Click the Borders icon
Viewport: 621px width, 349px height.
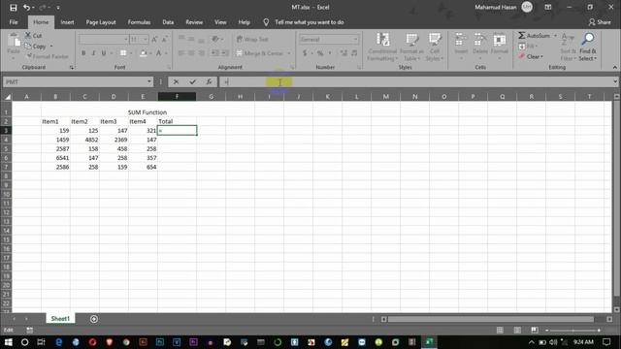[123, 53]
